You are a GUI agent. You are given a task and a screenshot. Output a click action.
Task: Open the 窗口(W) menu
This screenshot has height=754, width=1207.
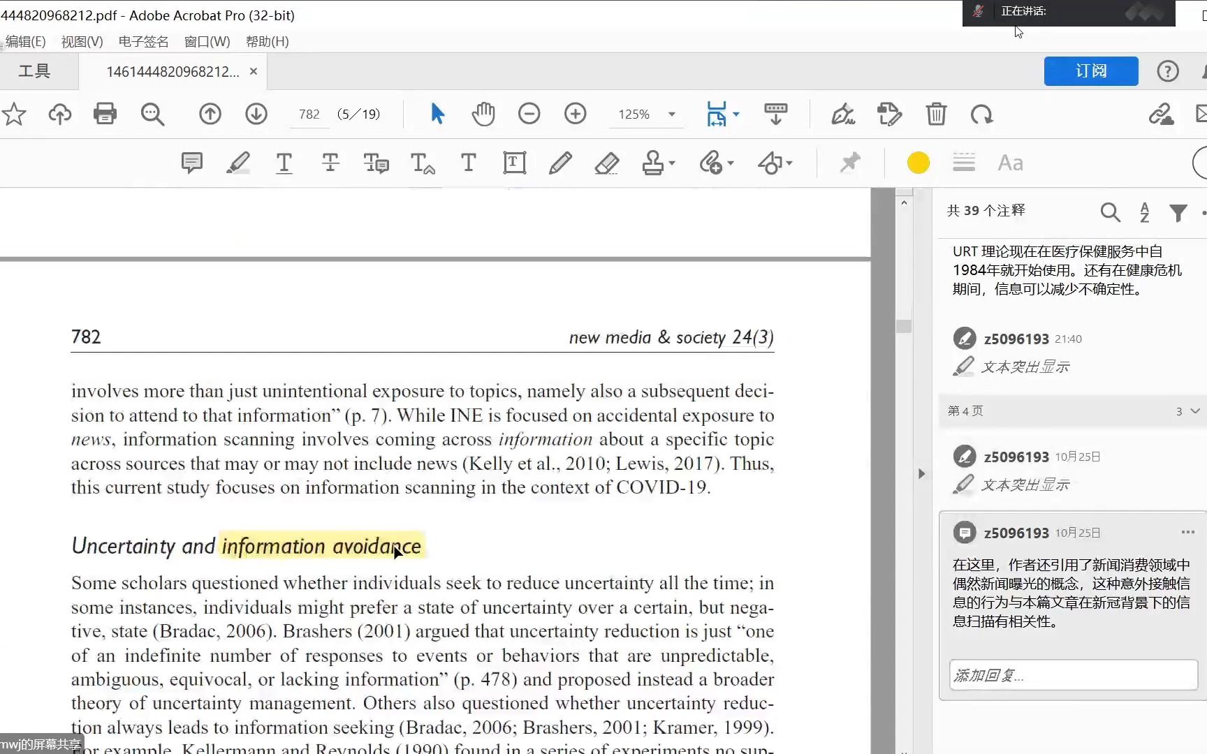[x=207, y=41]
